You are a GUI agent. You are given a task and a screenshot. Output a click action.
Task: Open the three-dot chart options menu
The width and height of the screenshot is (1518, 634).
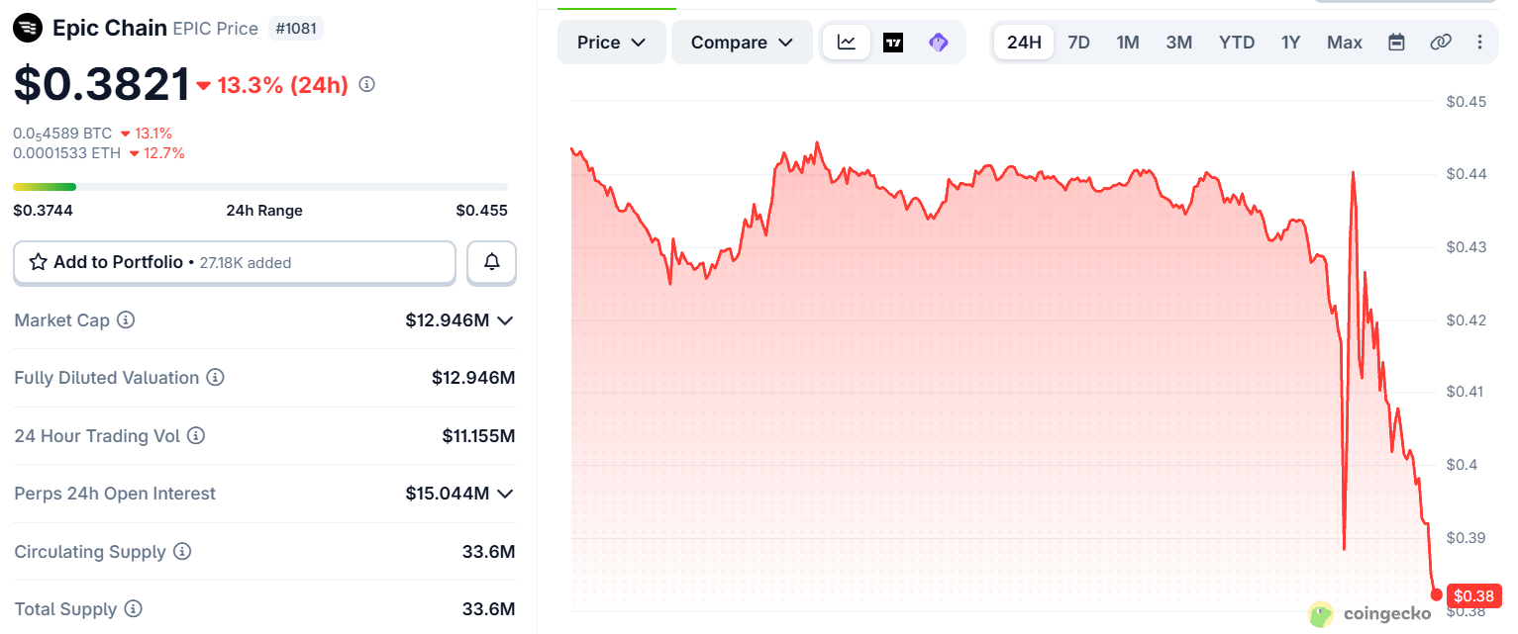point(1480,43)
